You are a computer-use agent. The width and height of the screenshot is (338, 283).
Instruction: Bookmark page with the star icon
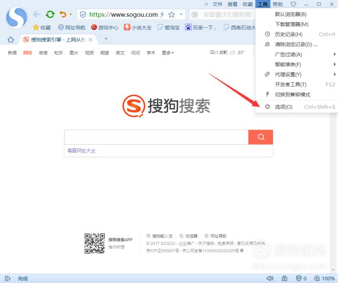point(171,15)
